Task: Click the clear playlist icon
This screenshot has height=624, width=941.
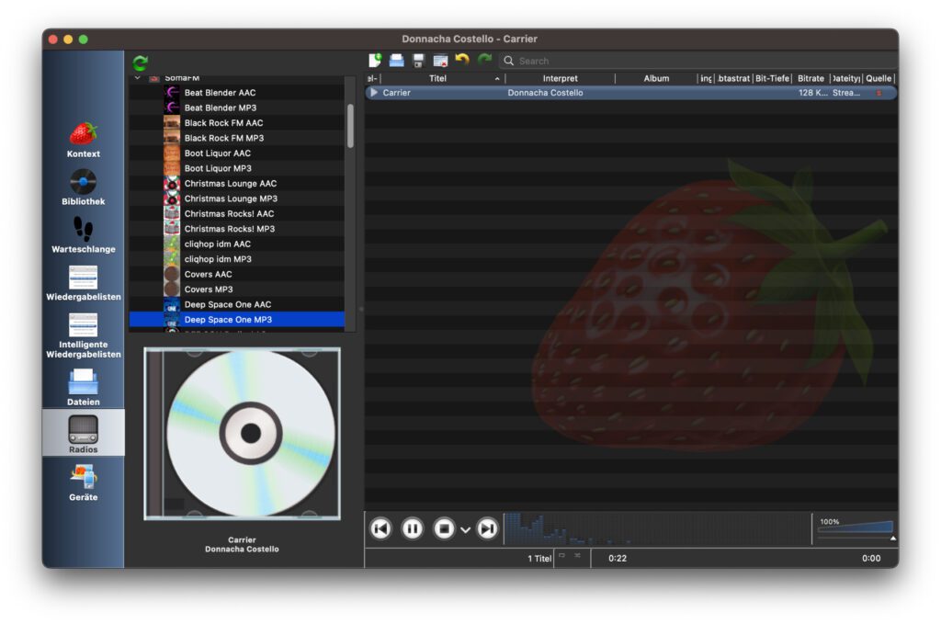Action: coord(440,61)
